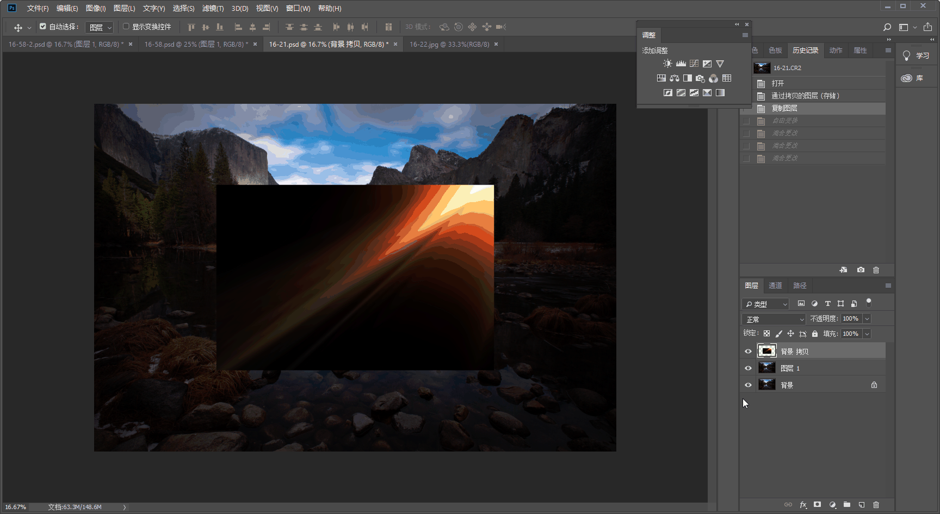Screen dimensions: 940x514
Task: Expand the 不透明度 opacity dropdown arrow
Action: [867, 319]
